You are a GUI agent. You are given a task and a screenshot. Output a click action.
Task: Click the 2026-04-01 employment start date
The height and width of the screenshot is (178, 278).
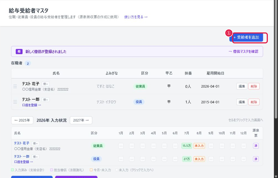(210, 86)
